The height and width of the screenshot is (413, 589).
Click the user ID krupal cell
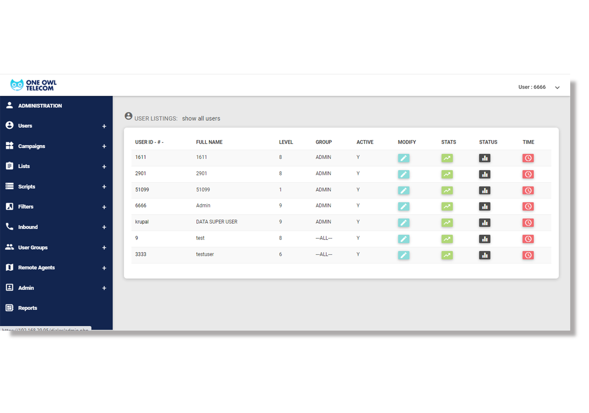[142, 222]
